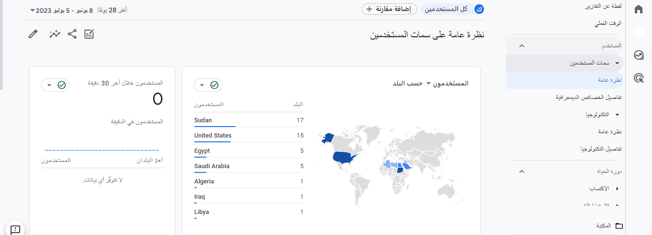Open 'نظرة عامة' under technology section
The height and width of the screenshot is (235, 652).
(x=610, y=132)
